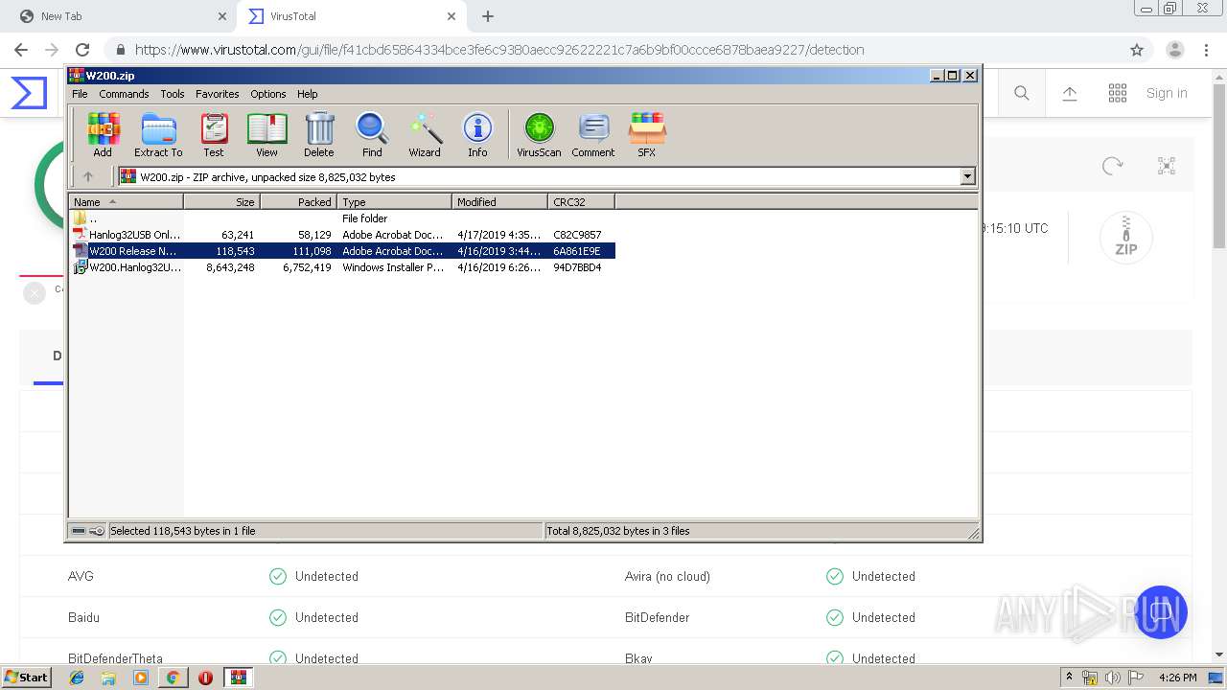Go back in Chrome browser
The height and width of the screenshot is (690, 1227).
(21, 50)
